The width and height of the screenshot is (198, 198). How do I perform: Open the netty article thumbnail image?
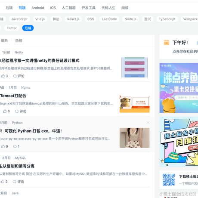[134, 67]
